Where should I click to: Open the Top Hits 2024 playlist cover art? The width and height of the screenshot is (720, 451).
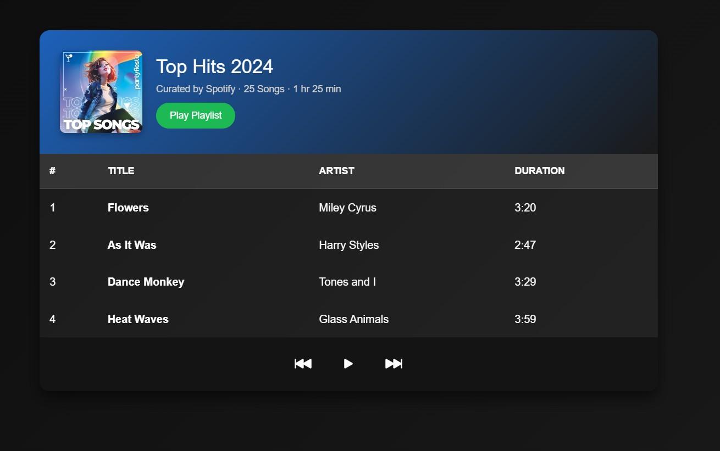tap(101, 91)
